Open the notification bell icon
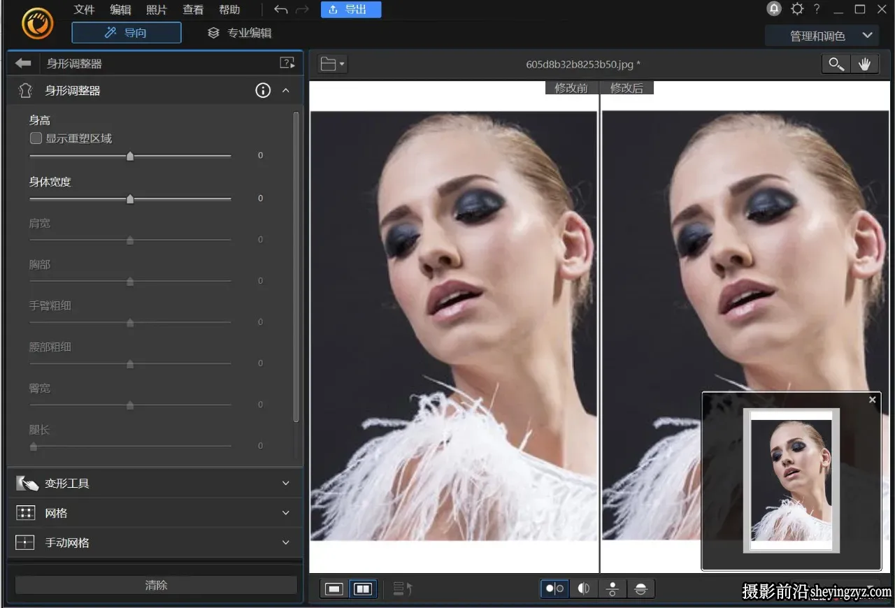The image size is (895, 608). pos(774,9)
